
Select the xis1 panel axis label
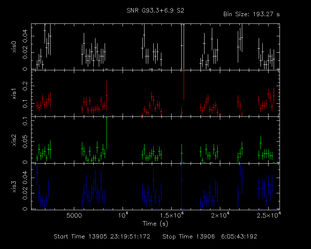(x=14, y=94)
